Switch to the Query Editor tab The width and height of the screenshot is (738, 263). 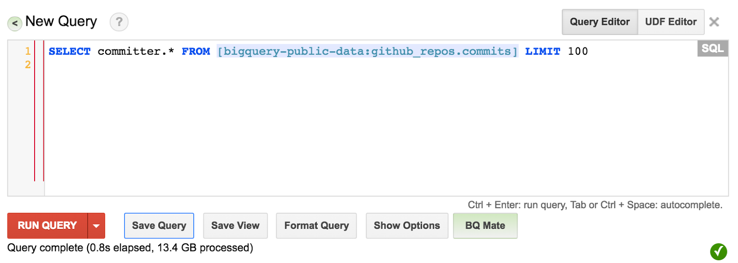click(x=600, y=22)
